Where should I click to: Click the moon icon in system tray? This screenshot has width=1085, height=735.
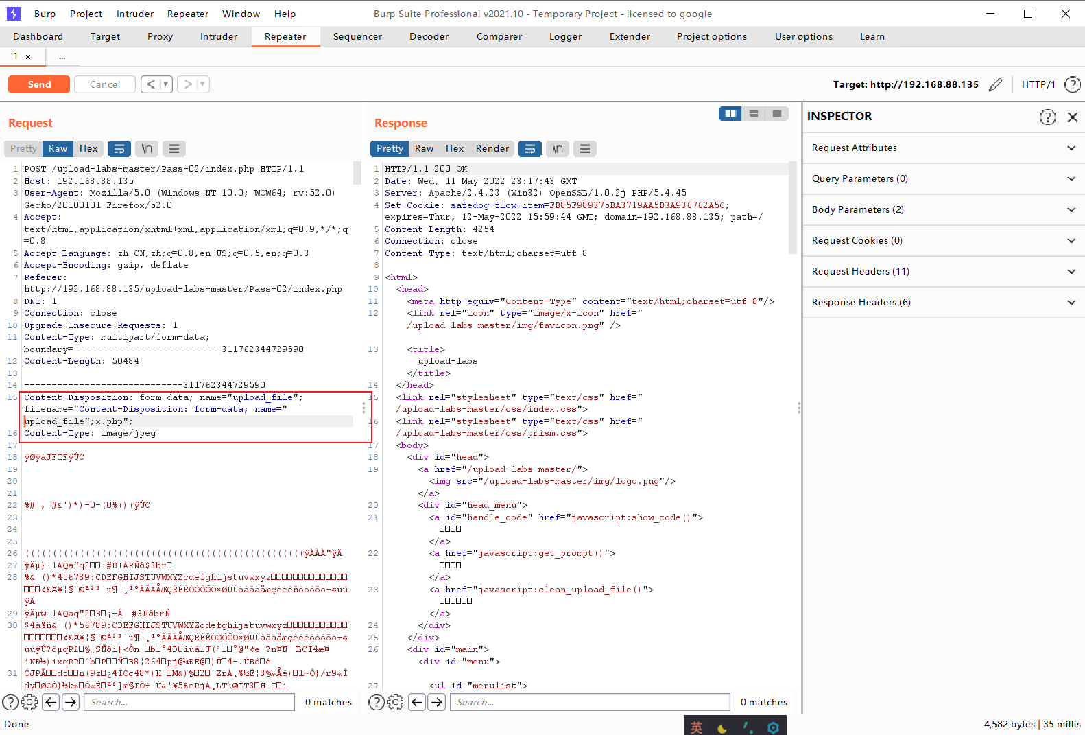click(x=722, y=727)
